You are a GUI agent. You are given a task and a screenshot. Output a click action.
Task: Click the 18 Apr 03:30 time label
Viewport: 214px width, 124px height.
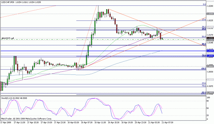(x=73, y=122)
